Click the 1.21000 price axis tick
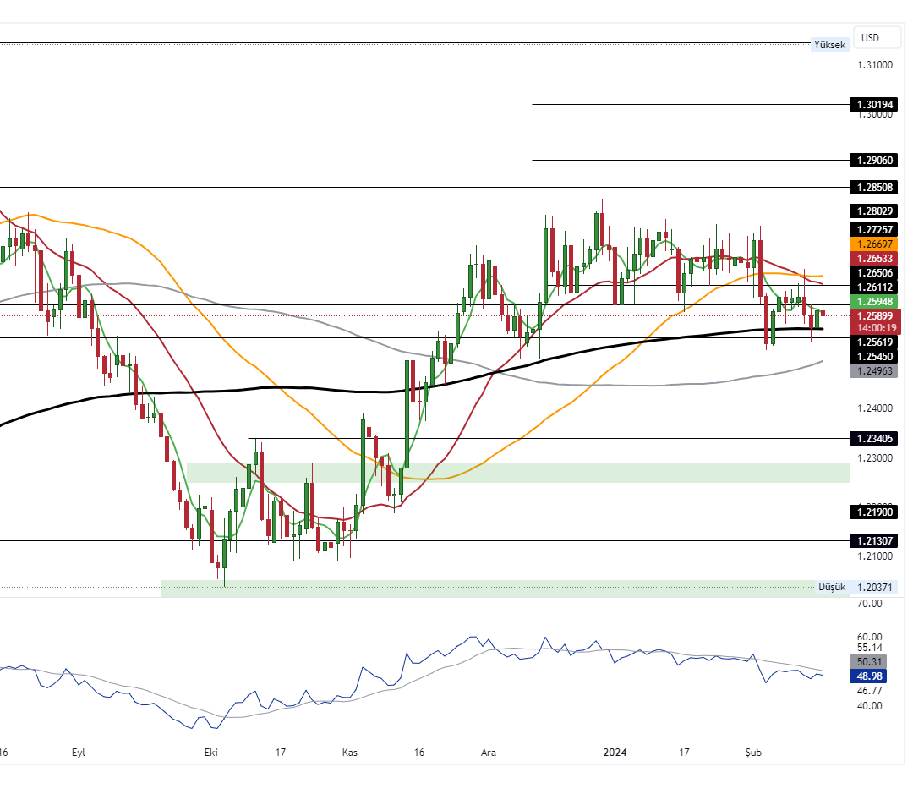The image size is (913, 794). (875, 556)
